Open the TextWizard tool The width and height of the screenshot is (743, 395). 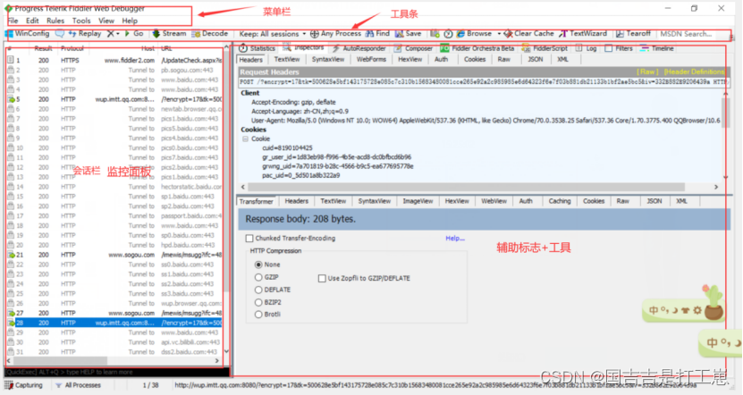[583, 34]
